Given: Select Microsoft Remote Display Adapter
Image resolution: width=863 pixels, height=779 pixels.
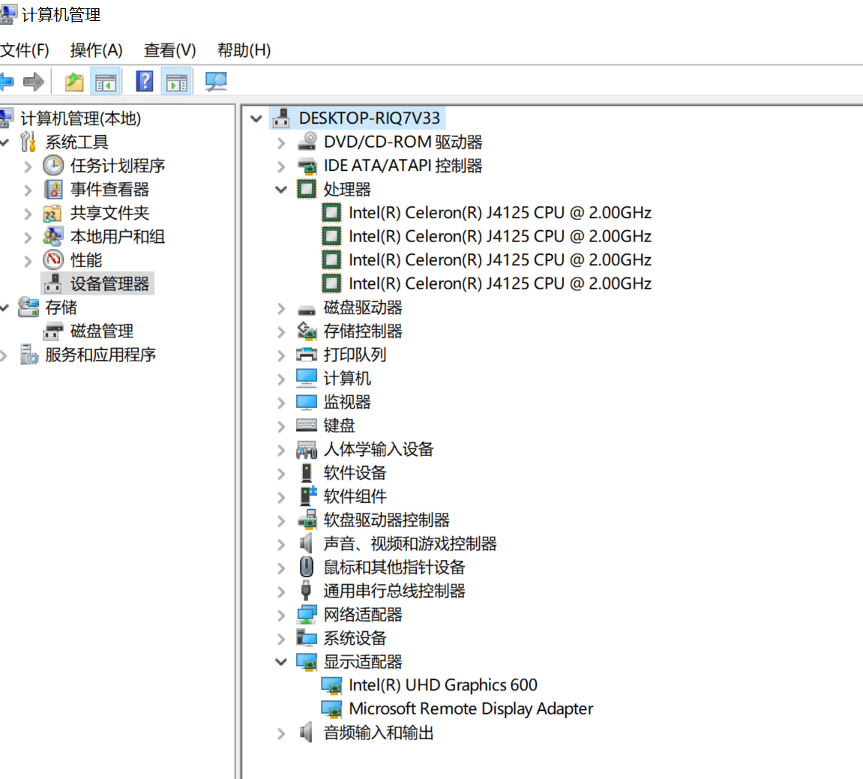Looking at the screenshot, I should [x=471, y=709].
